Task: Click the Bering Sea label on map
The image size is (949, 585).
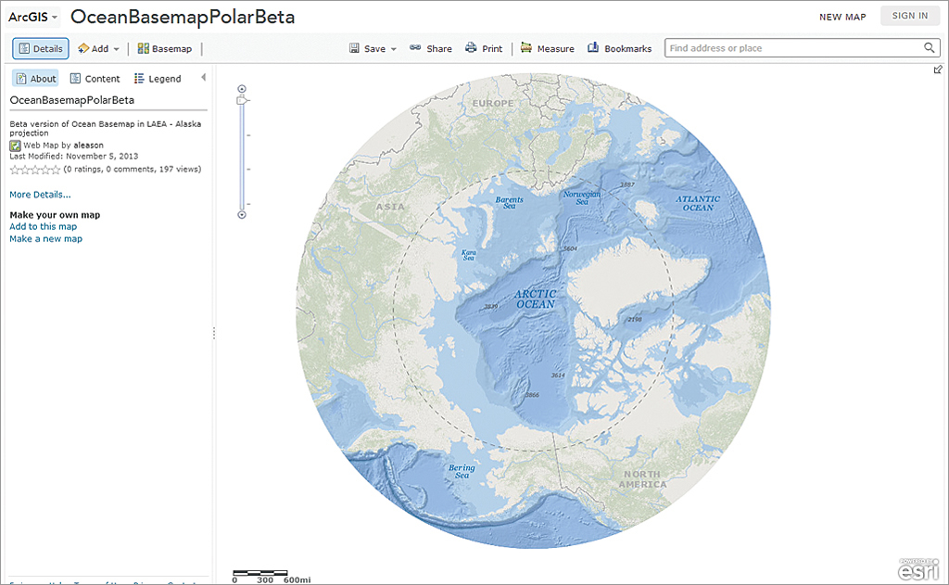Action: (462, 471)
